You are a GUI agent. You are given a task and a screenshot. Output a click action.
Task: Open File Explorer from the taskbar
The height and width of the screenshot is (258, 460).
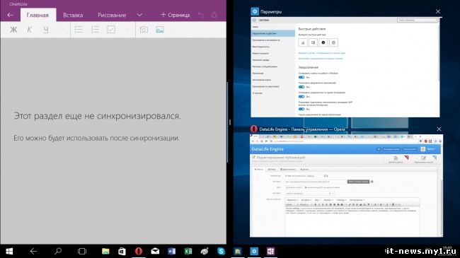(105, 251)
